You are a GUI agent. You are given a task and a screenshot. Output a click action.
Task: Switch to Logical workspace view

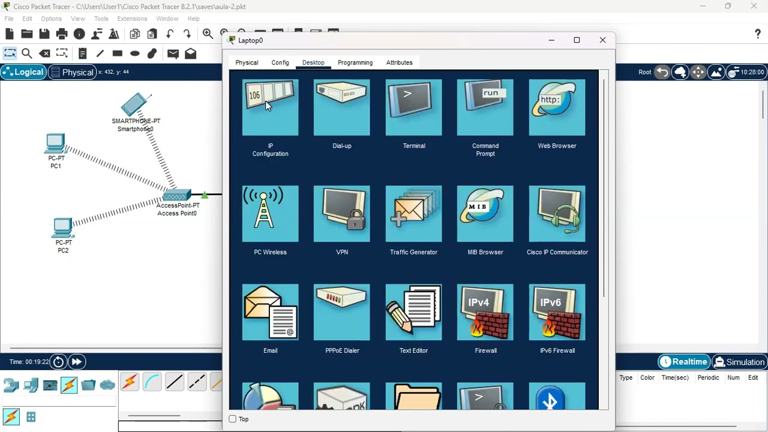click(x=23, y=72)
